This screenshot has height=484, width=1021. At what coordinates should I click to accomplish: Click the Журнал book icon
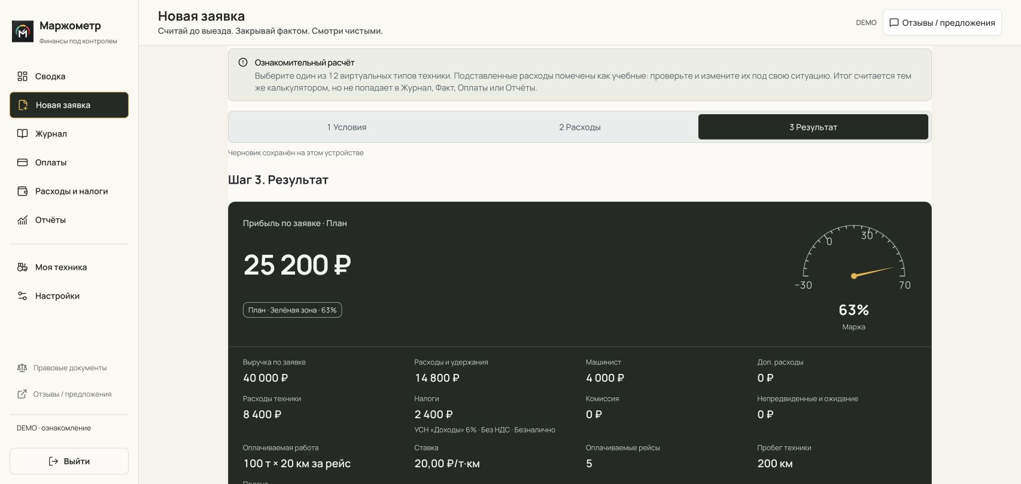pyautogui.click(x=23, y=134)
